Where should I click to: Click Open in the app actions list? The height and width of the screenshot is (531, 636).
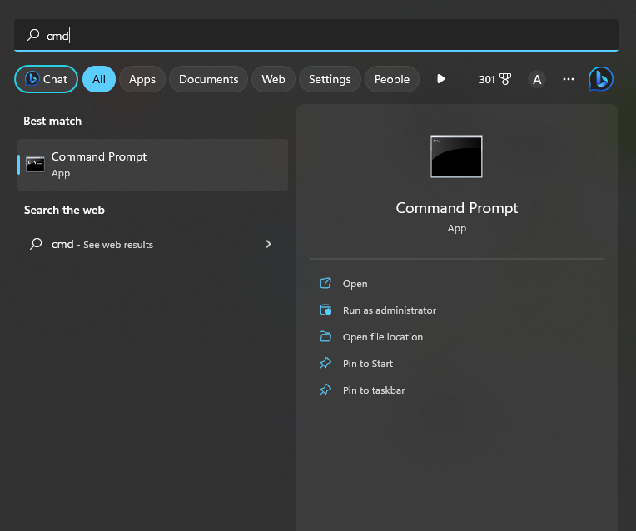click(x=355, y=284)
